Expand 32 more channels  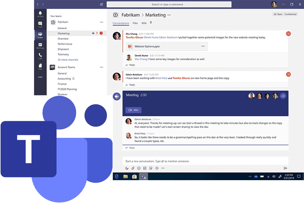pos(68,60)
